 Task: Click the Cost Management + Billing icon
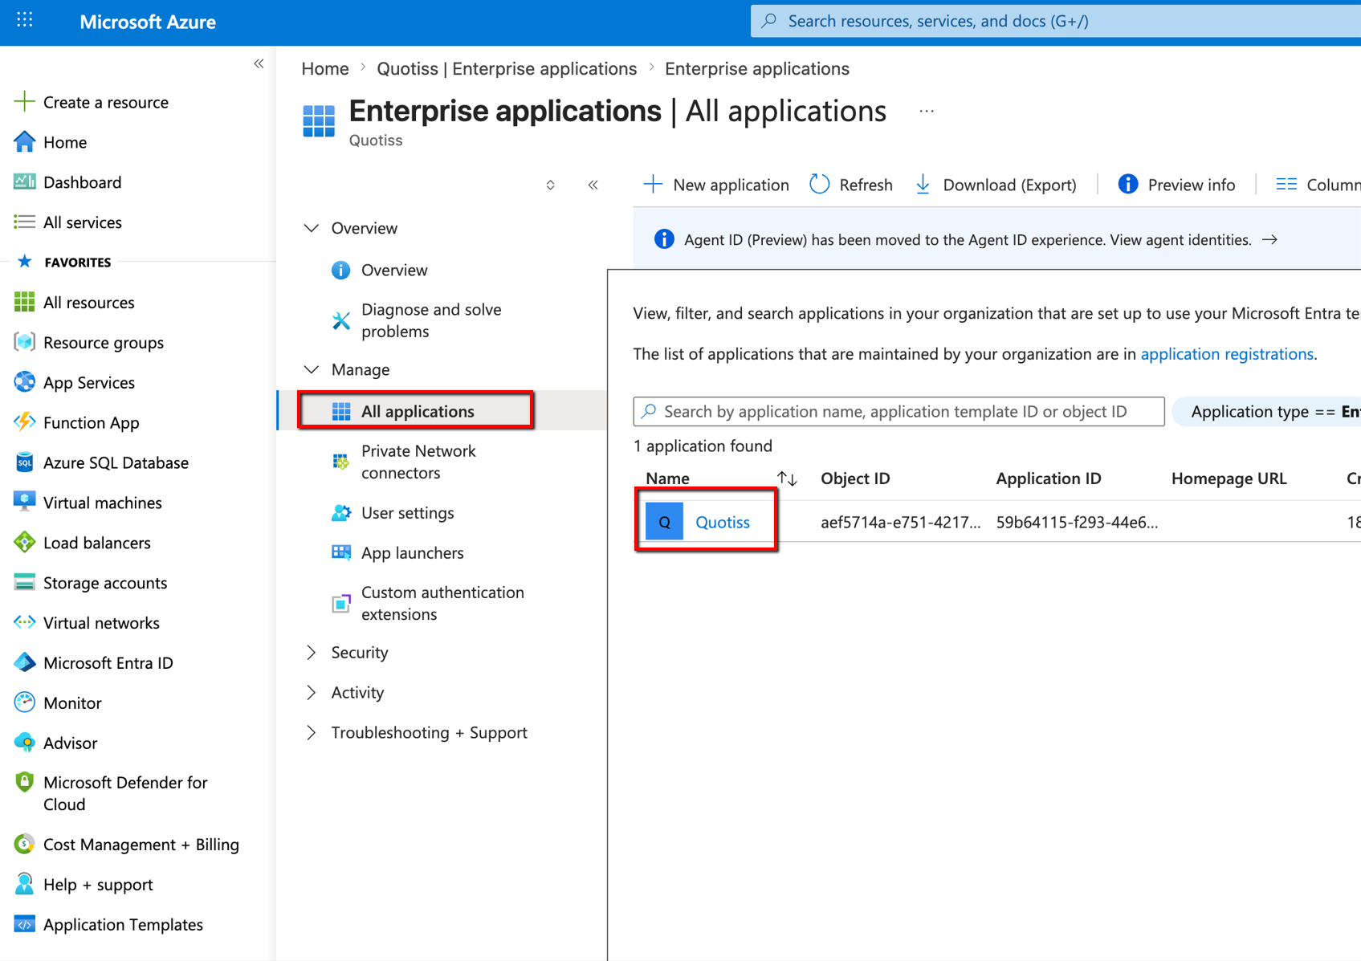(x=25, y=845)
